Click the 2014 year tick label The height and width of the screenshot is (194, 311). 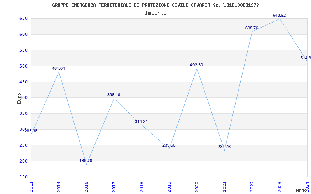coord(59,187)
